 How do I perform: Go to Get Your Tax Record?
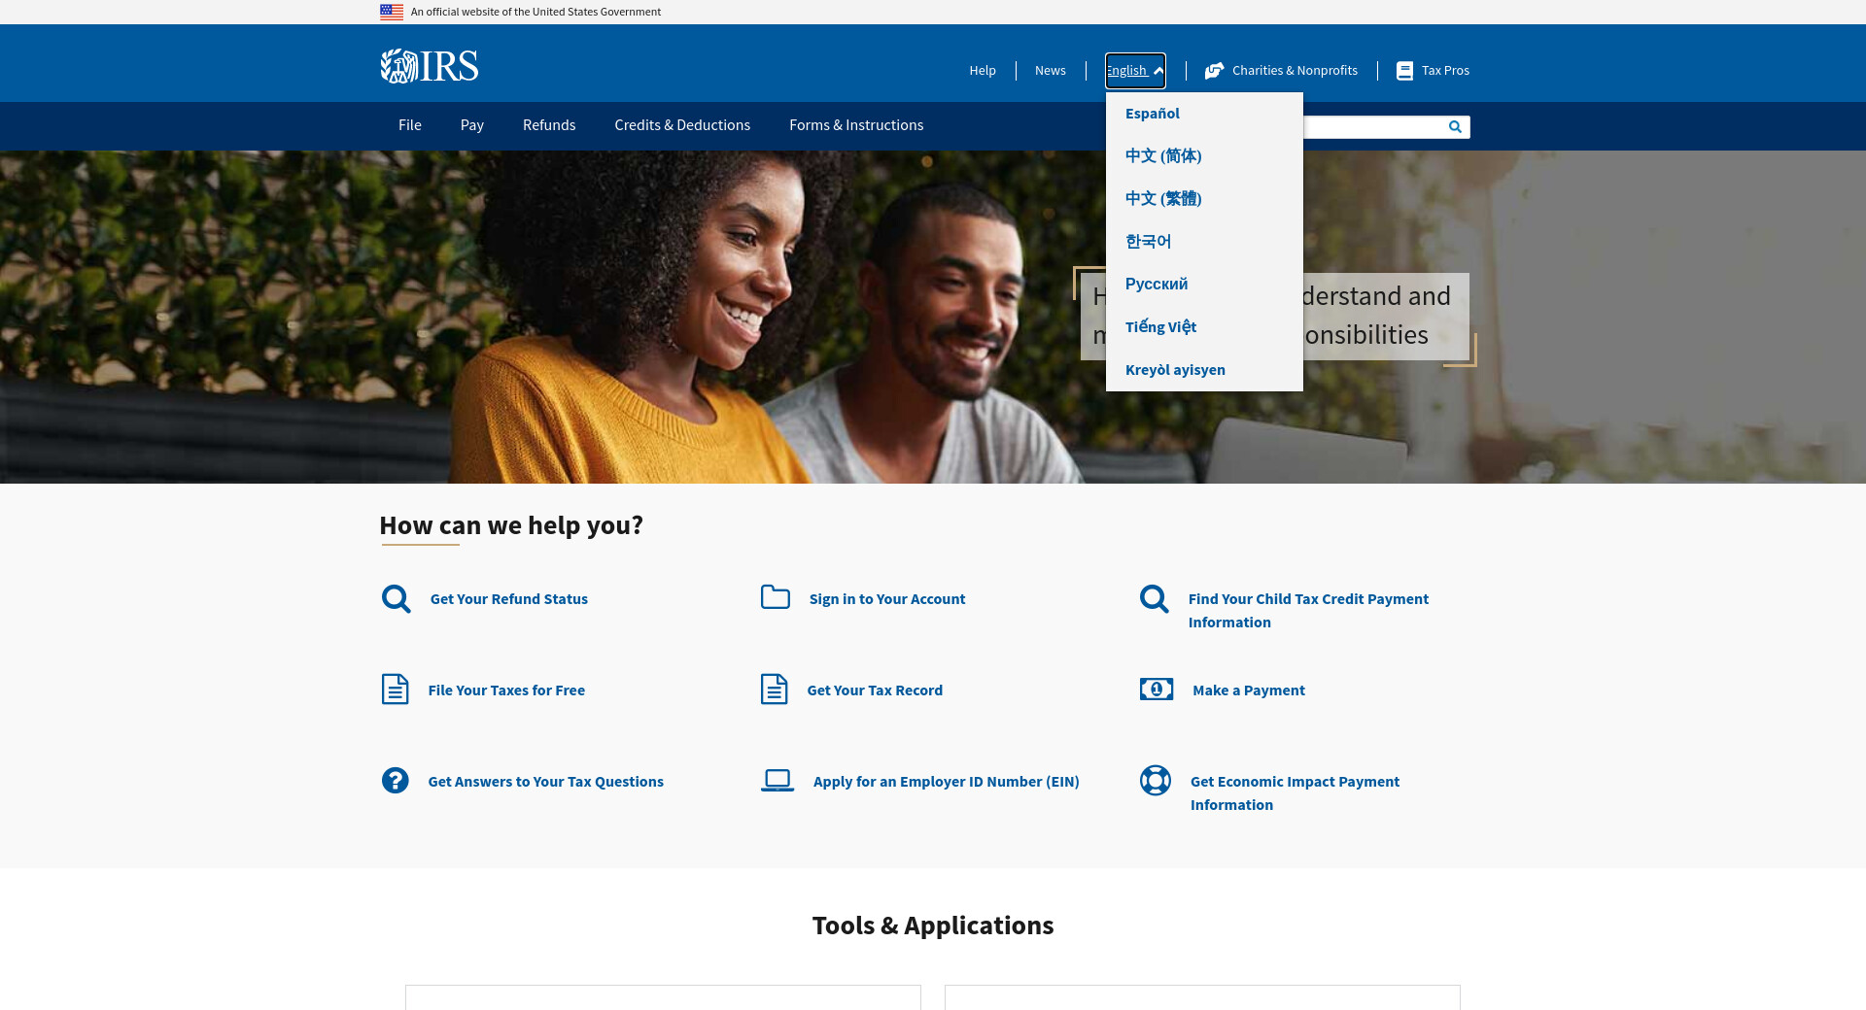(x=874, y=690)
